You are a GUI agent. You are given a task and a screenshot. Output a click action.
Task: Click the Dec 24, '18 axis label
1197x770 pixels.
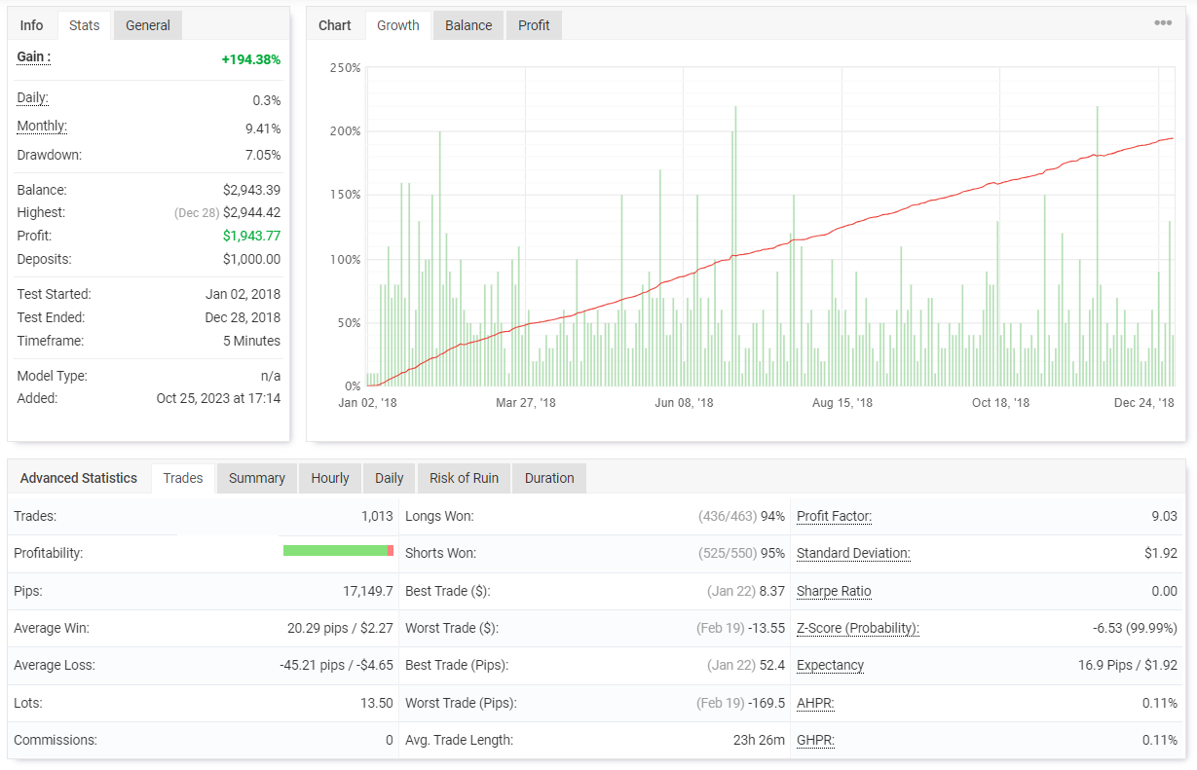[x=1144, y=402]
